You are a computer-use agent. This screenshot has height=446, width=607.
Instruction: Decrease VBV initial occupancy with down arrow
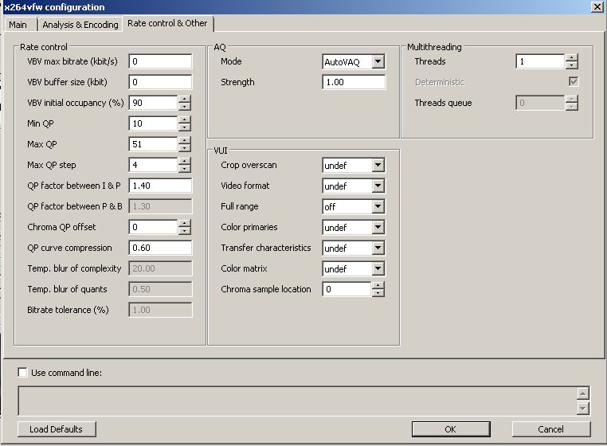click(x=185, y=107)
